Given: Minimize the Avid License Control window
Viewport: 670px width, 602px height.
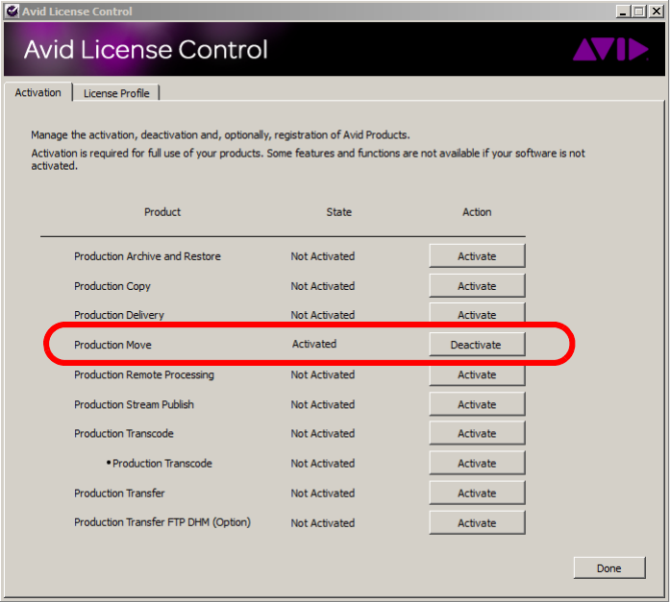Looking at the screenshot, I should tap(623, 12).
